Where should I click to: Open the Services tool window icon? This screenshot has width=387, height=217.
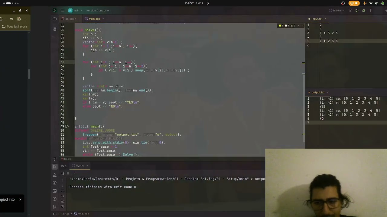pos(54,183)
